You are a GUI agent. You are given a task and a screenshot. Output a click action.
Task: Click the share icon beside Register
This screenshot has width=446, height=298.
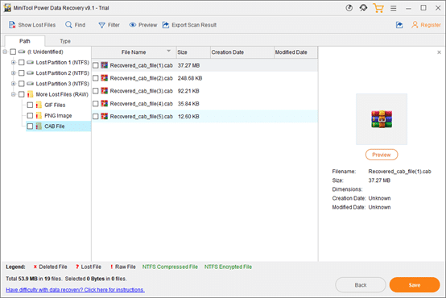[x=399, y=25]
